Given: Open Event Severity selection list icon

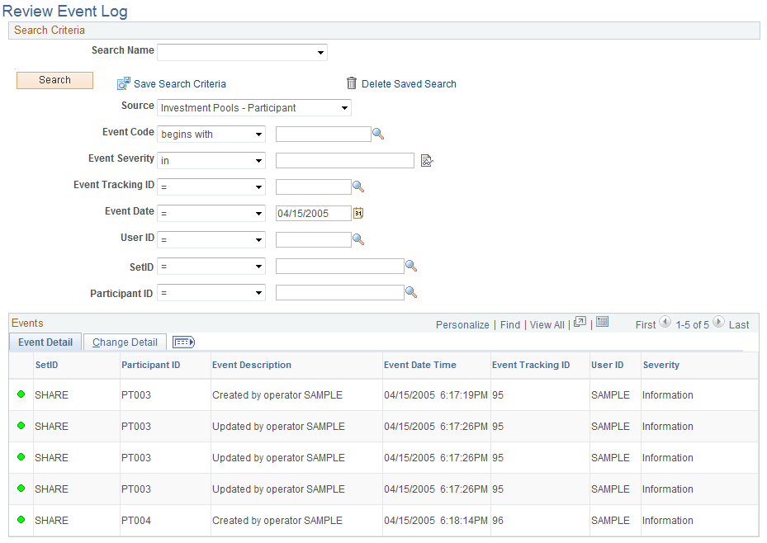Looking at the screenshot, I should pos(427,160).
